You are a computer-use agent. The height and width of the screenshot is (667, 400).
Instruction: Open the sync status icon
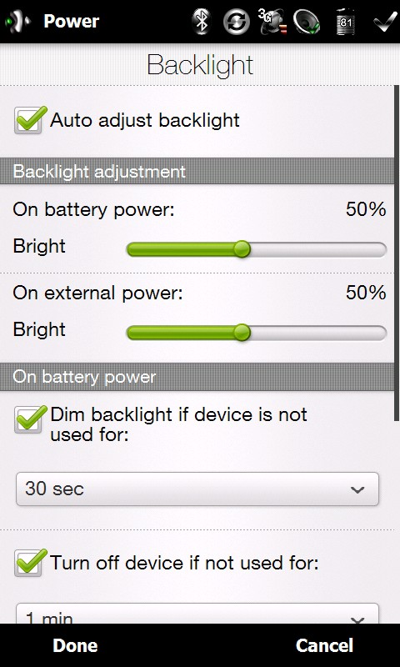[x=237, y=22]
